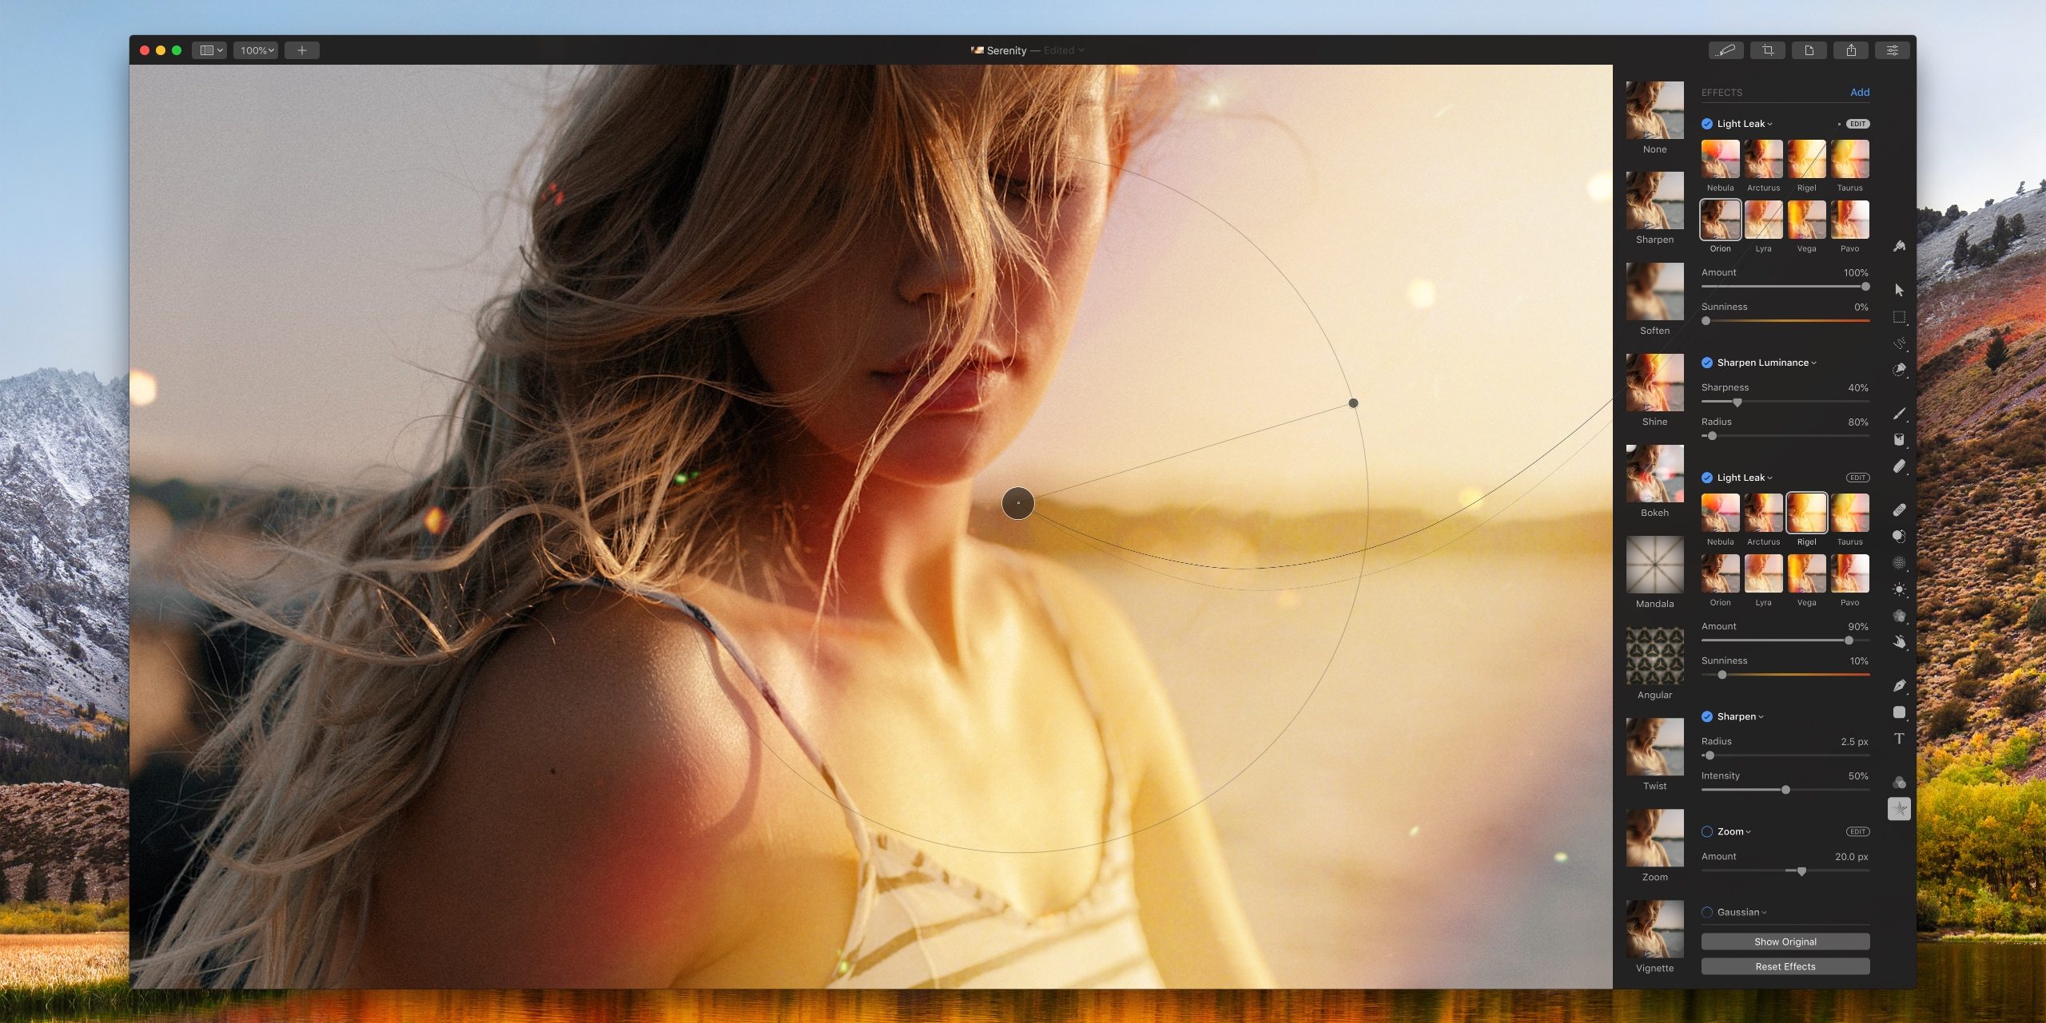Select the Bokeh effect preset
This screenshot has height=1023, width=2046.
[x=1654, y=474]
